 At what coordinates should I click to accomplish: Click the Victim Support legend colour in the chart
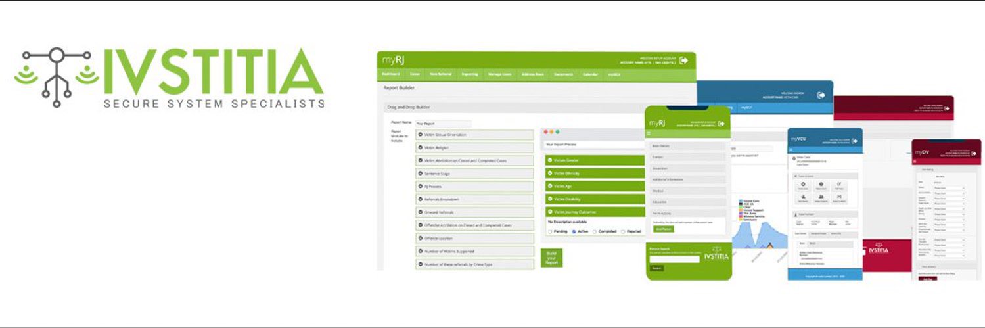pos(741,209)
